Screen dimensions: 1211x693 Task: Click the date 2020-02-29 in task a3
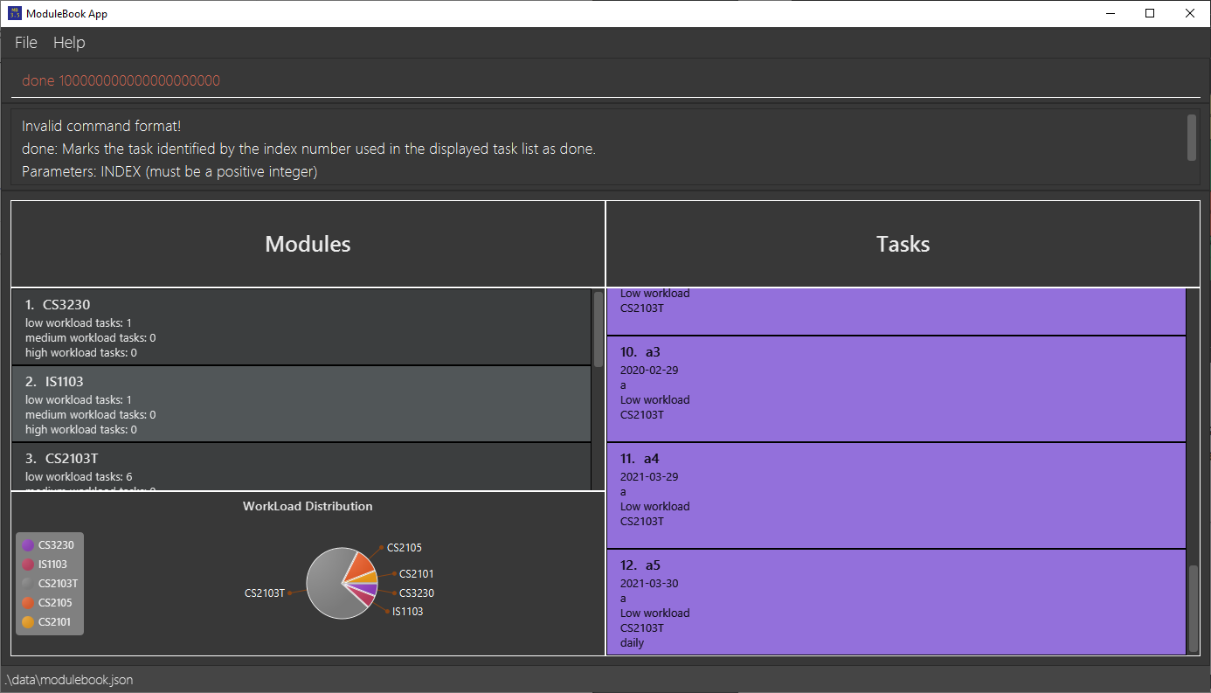649,371
